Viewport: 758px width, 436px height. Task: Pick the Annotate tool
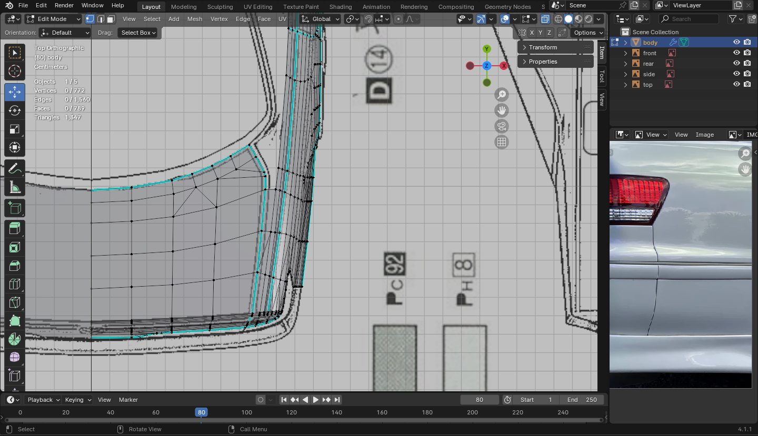click(x=15, y=169)
